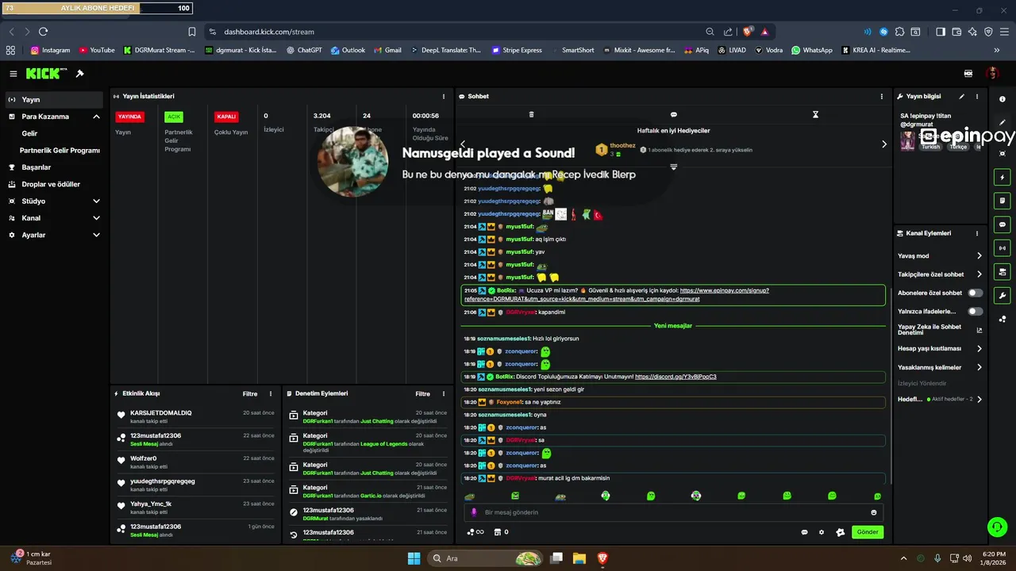This screenshot has height=571, width=1016.
Task: Select Yayın in the sidebar
Action: (x=53, y=100)
